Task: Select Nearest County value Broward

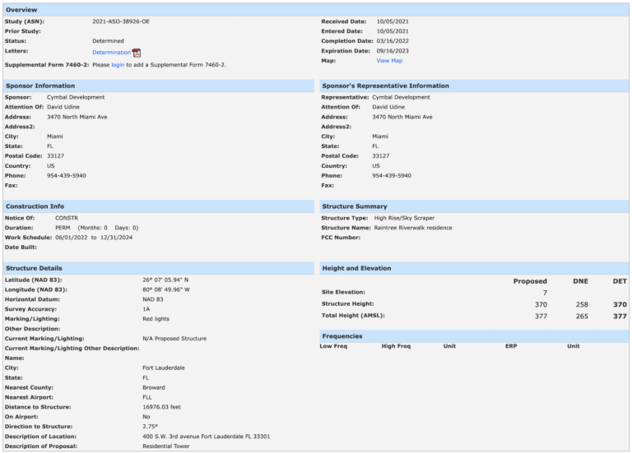Action: coord(154,387)
